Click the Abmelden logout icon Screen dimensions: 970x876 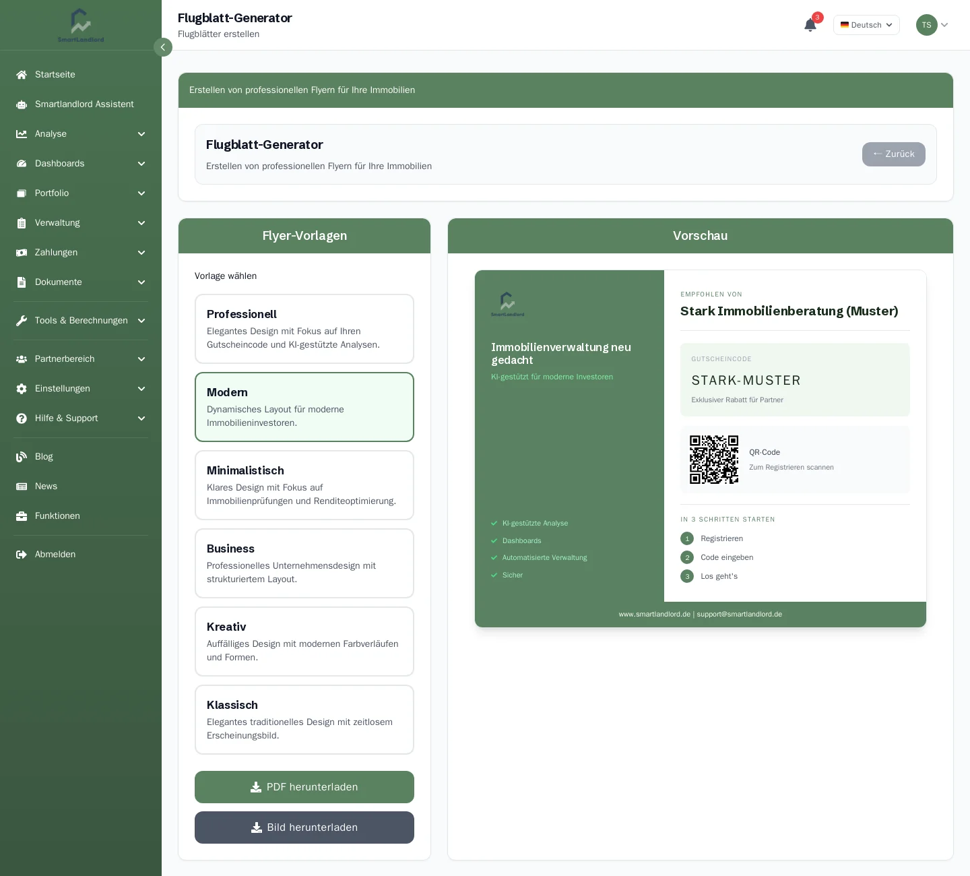pos(22,555)
